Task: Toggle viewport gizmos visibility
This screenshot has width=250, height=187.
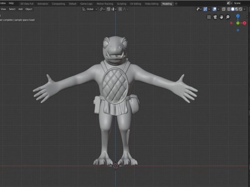Action: 205,9
